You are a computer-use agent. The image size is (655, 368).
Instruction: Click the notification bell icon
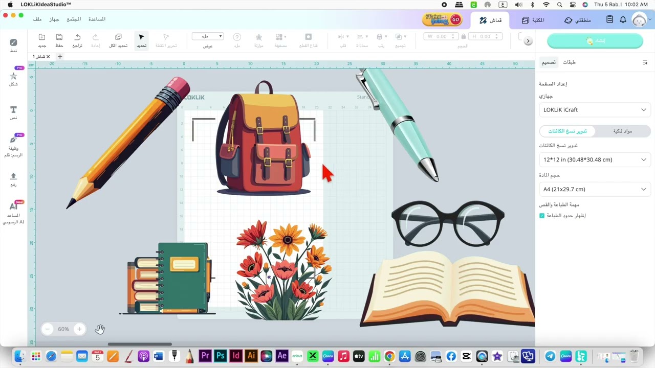point(623,19)
